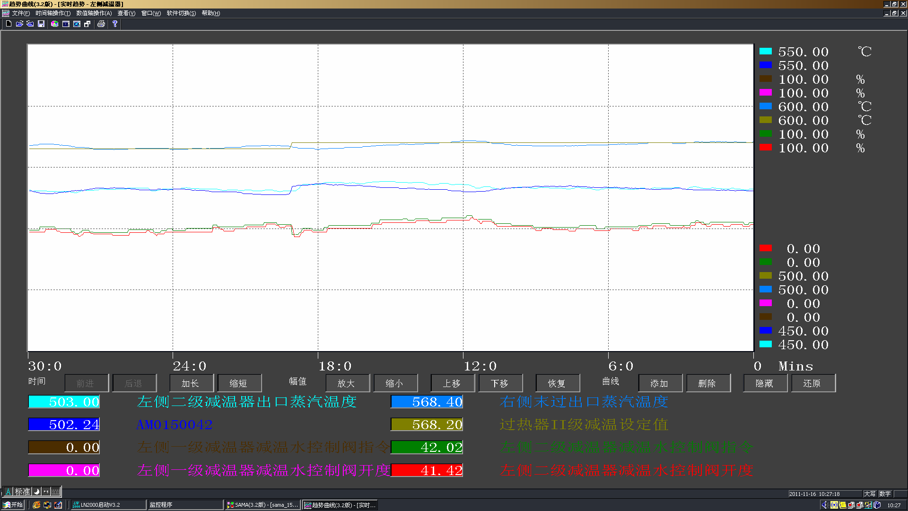Screen dimensions: 908x511
Task: Click the cascade windows toolbar icon
Action: click(x=87, y=24)
